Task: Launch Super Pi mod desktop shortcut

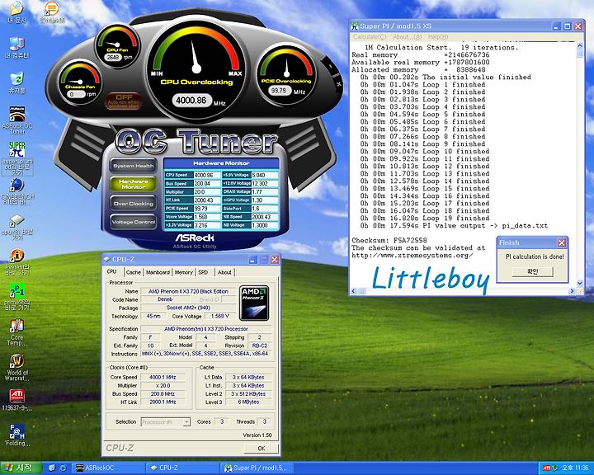Action: coord(16,158)
